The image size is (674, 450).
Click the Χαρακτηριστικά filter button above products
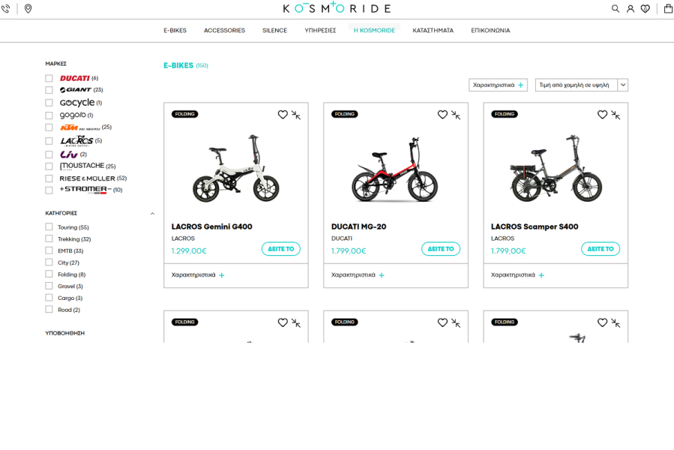coord(499,85)
